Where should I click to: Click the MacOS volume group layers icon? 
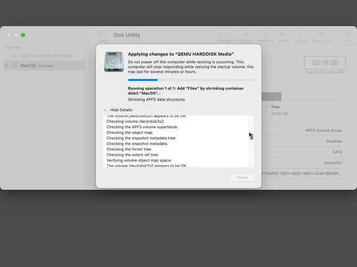(x=14, y=65)
